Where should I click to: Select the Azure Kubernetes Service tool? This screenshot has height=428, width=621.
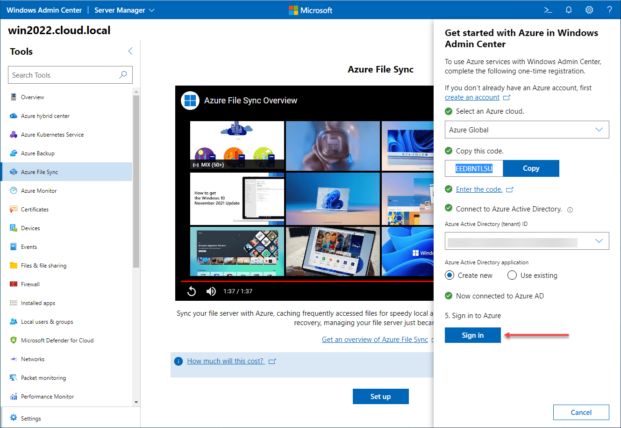click(53, 134)
